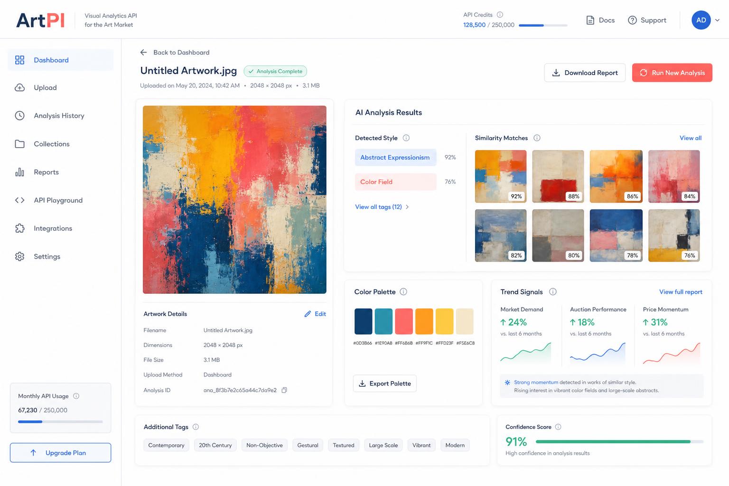This screenshot has height=486, width=729.
Task: Open Collections in sidebar
Action: [61, 144]
